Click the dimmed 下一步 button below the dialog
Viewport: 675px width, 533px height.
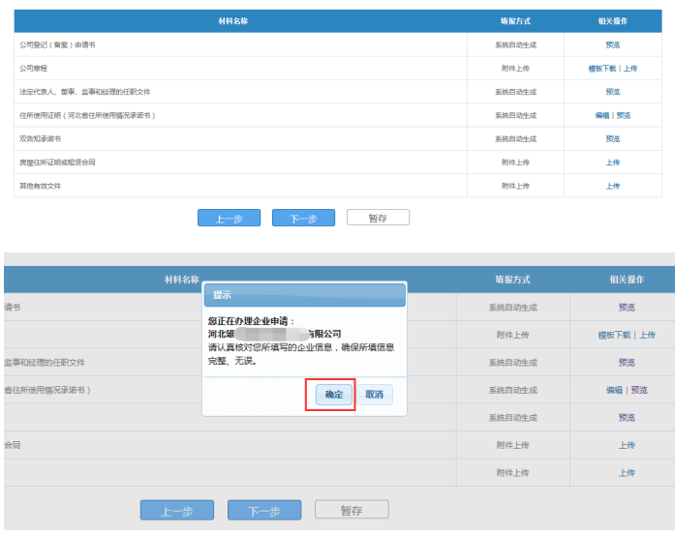[264, 511]
